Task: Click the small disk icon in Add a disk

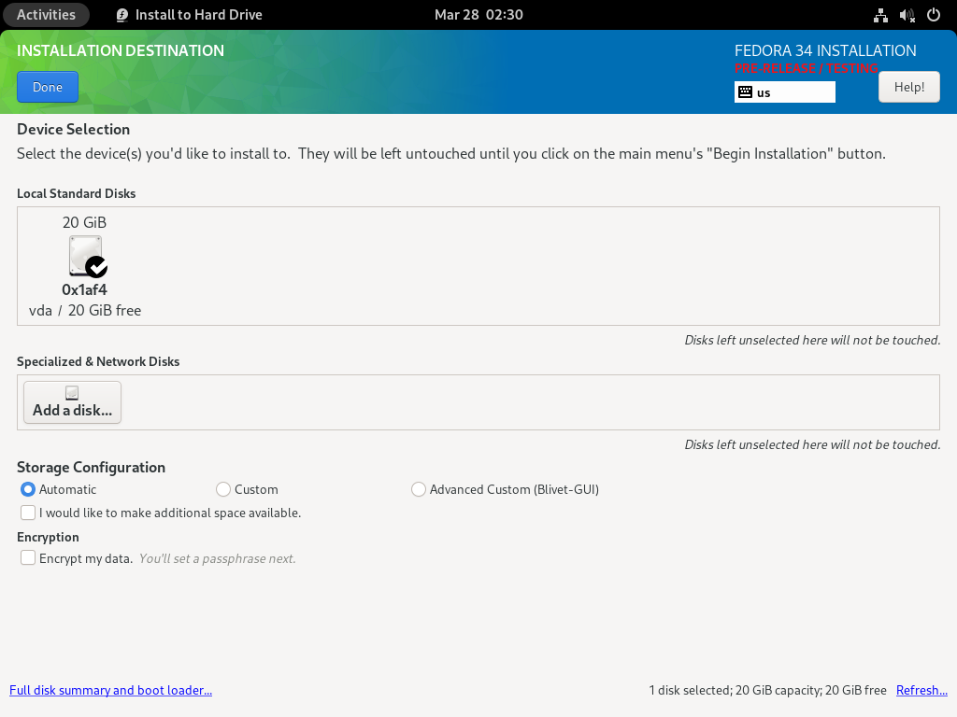Action: coord(72,393)
